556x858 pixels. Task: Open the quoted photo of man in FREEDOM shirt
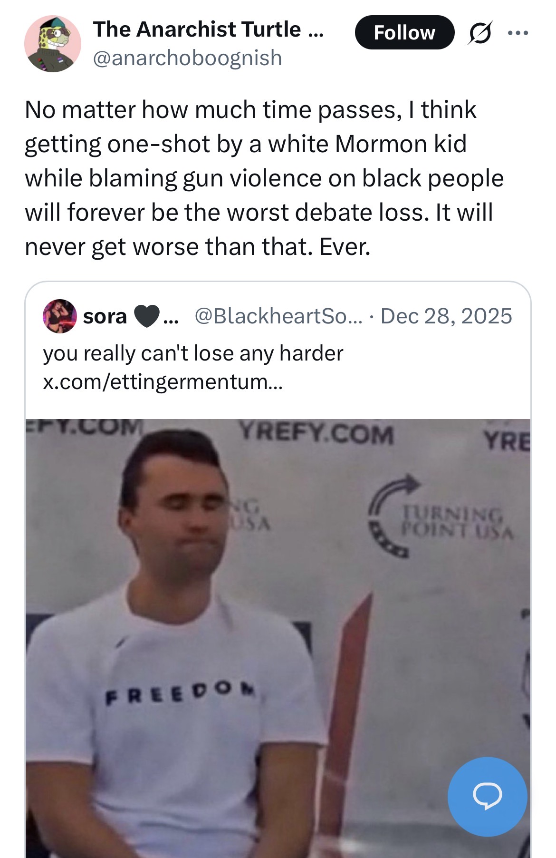tap(278, 638)
